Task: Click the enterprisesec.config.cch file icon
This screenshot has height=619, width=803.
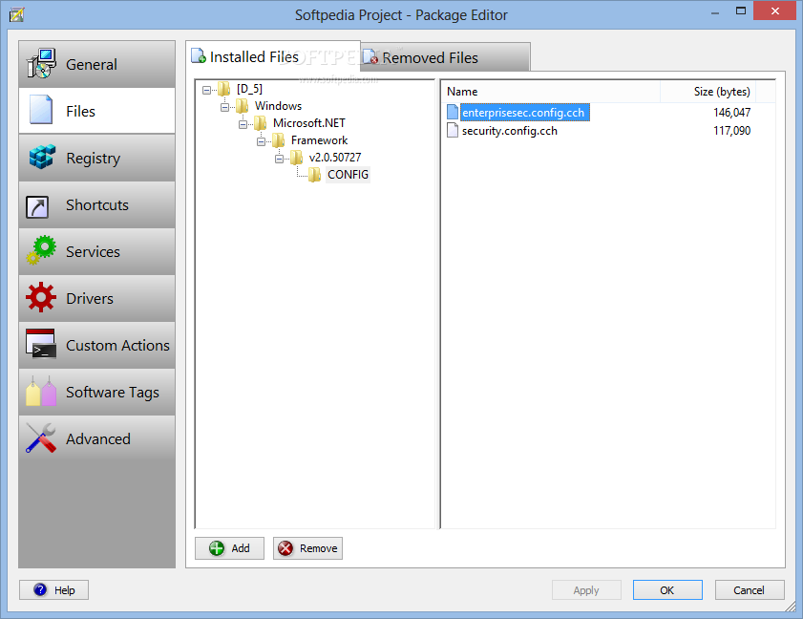Action: click(x=453, y=112)
